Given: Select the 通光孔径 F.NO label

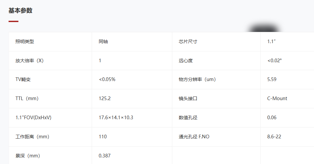Looking at the screenshot, I should point(194,137).
